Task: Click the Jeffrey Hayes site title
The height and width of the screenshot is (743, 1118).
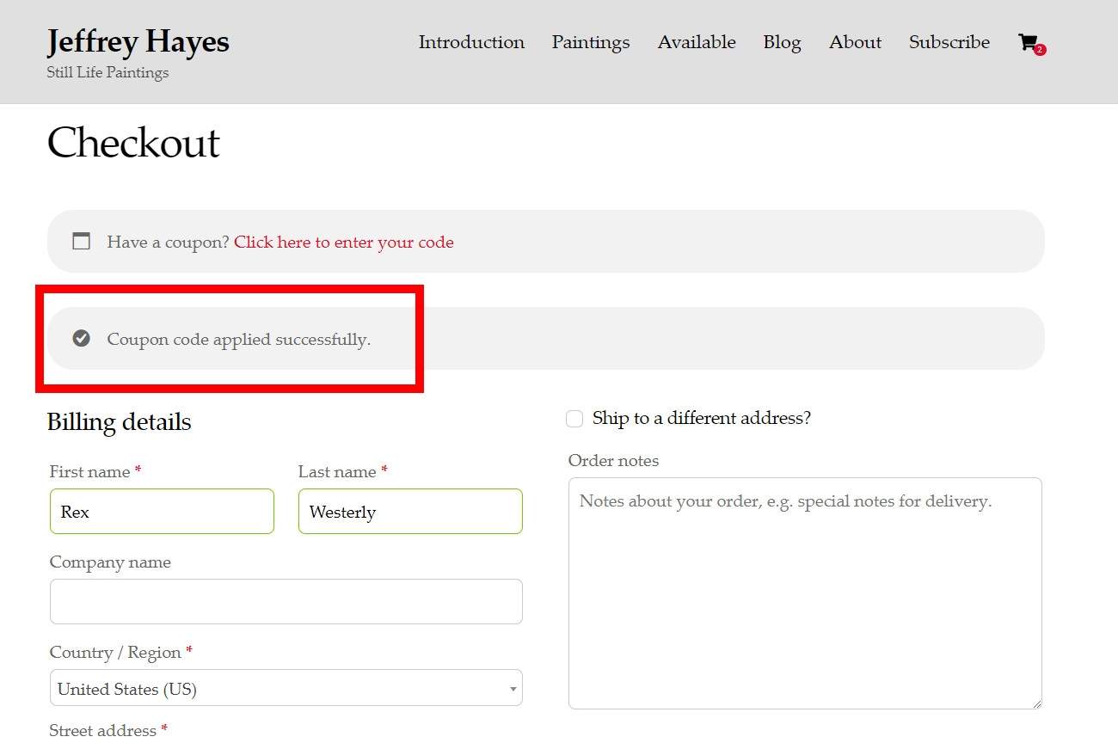Action: point(138,41)
